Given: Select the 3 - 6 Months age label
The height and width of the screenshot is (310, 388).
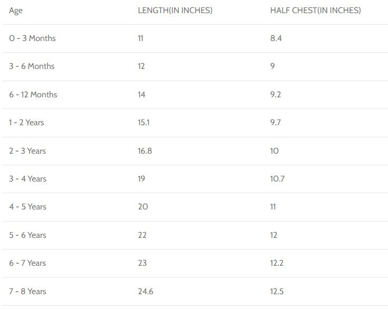Looking at the screenshot, I should 32,66.
